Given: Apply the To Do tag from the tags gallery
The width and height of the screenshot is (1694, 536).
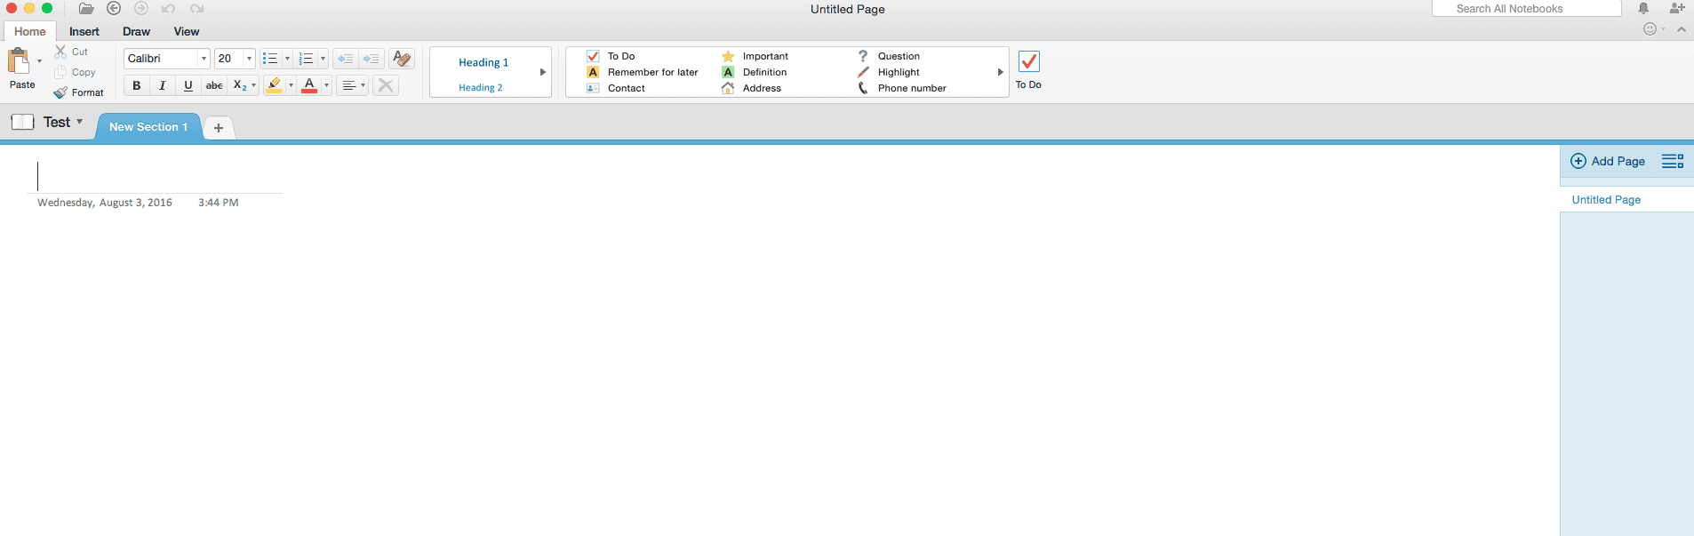Looking at the screenshot, I should [611, 56].
